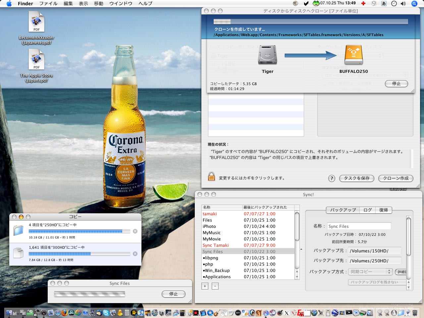Image resolution: width=424 pixels, height=318 pixels.
Task: Open Skype from the Dock
Action: coord(106,312)
